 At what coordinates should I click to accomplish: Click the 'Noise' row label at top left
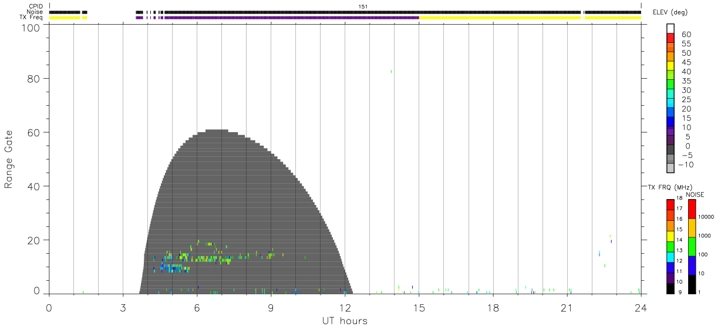click(x=36, y=12)
